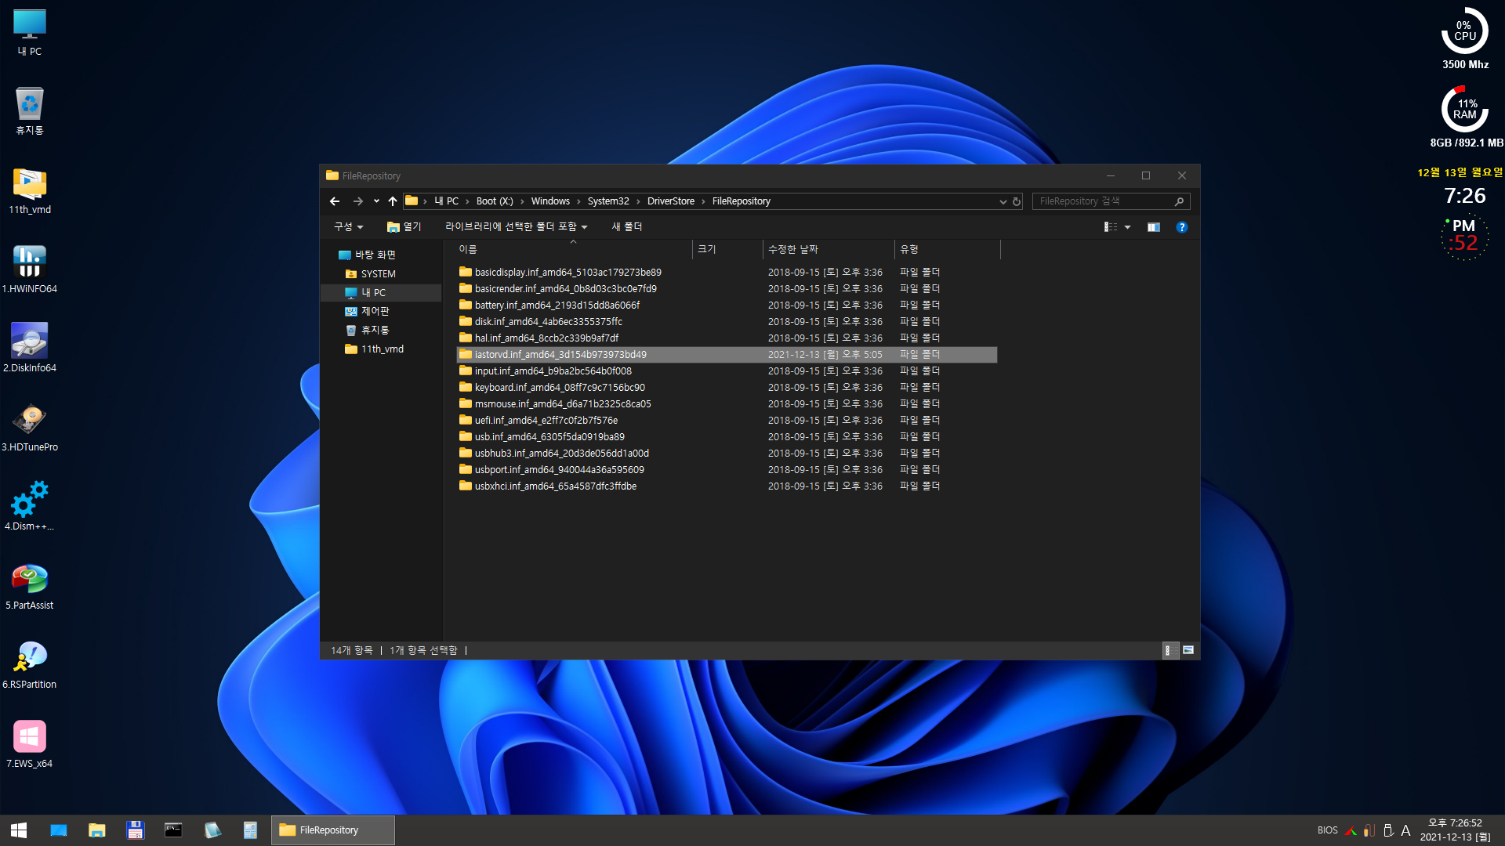Open the 휴지통 recycle bin desktop icon
1505x846 pixels.
point(30,111)
